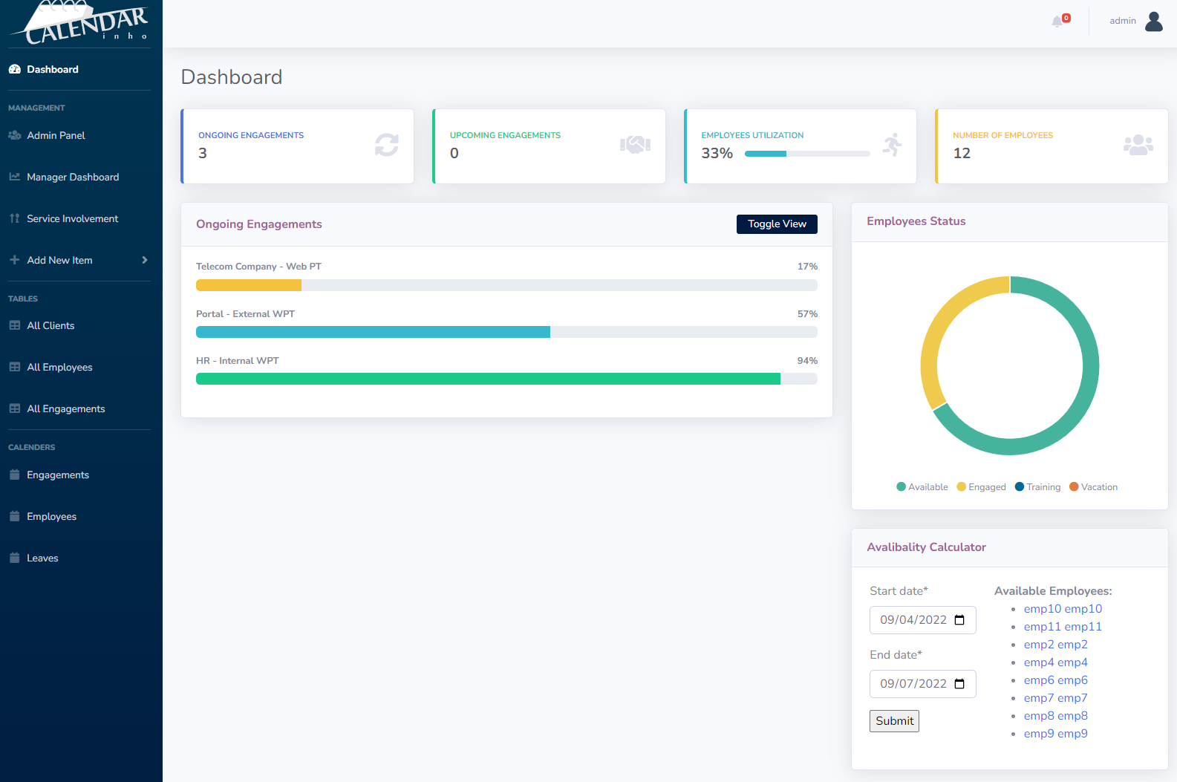
Task: Click the users group icon in Number of Employees
Action: pos(1138,145)
